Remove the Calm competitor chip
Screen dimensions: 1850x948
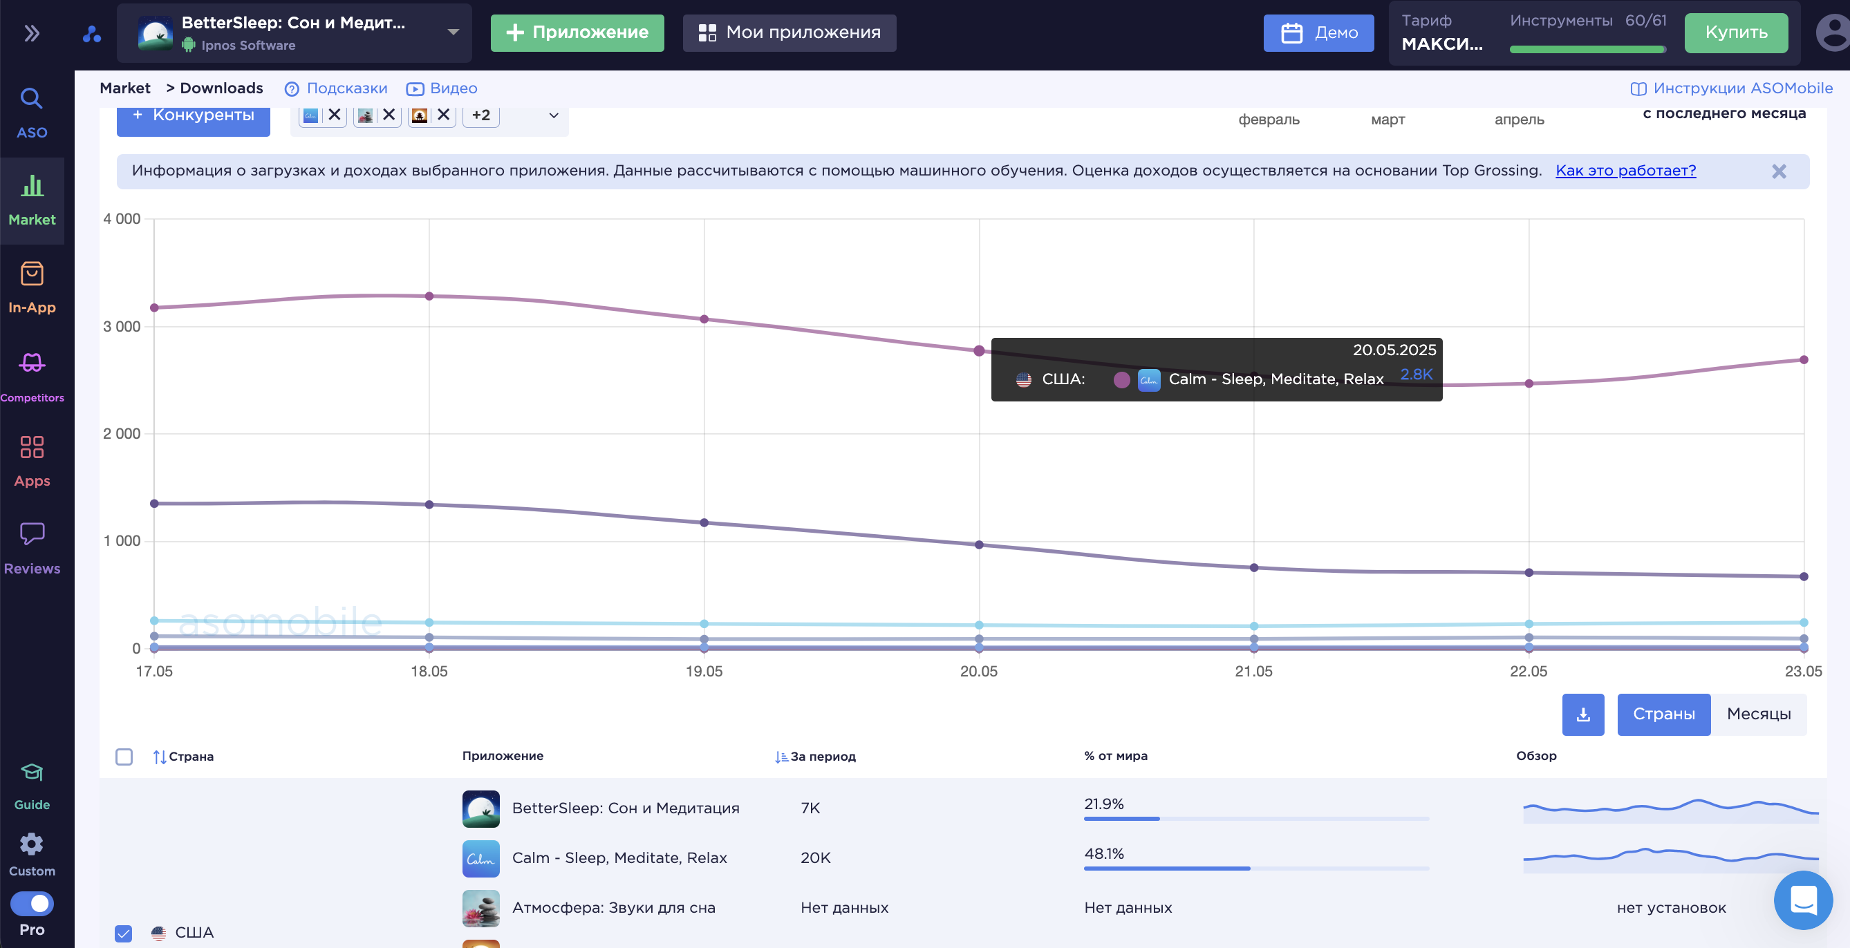click(x=334, y=115)
